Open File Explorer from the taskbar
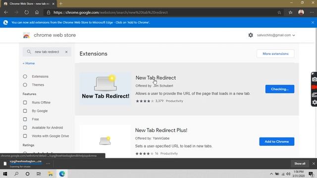 [51, 174]
